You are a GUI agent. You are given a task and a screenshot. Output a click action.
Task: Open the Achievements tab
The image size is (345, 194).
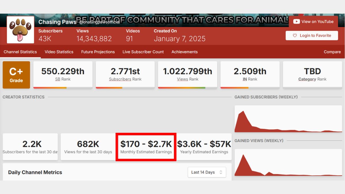185,52
